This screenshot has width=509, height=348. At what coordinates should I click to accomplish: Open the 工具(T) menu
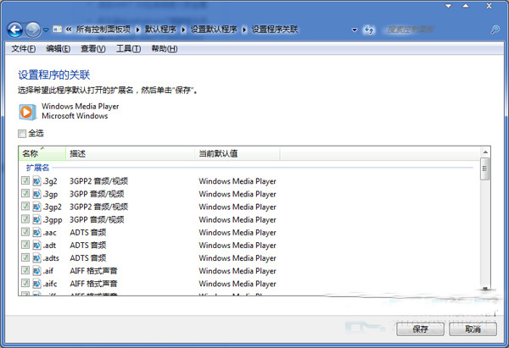point(128,49)
